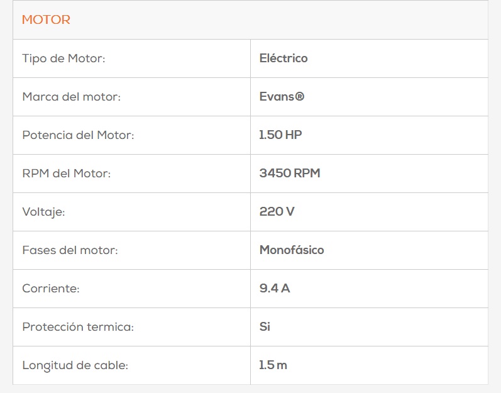Click the registered trademark symbol after Evans

299,97
